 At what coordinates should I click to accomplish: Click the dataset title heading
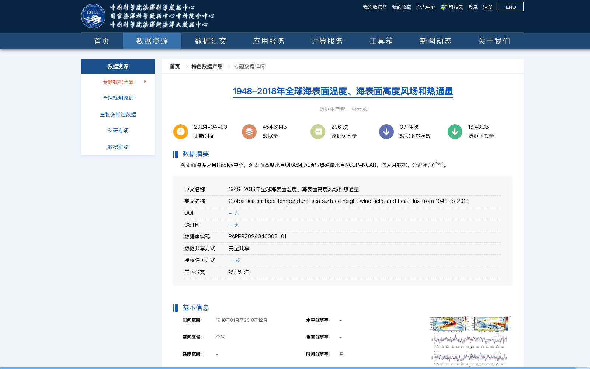pyautogui.click(x=343, y=91)
